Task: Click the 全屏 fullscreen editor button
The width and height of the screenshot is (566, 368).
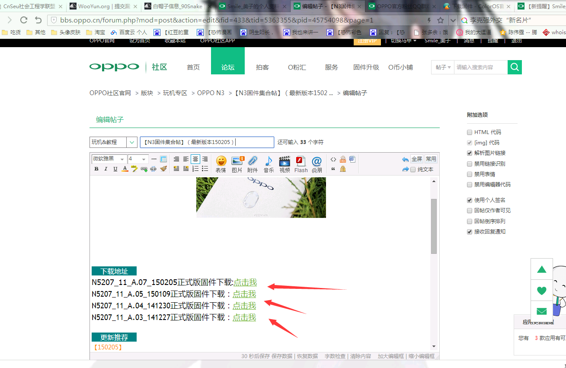Action: pyautogui.click(x=417, y=159)
